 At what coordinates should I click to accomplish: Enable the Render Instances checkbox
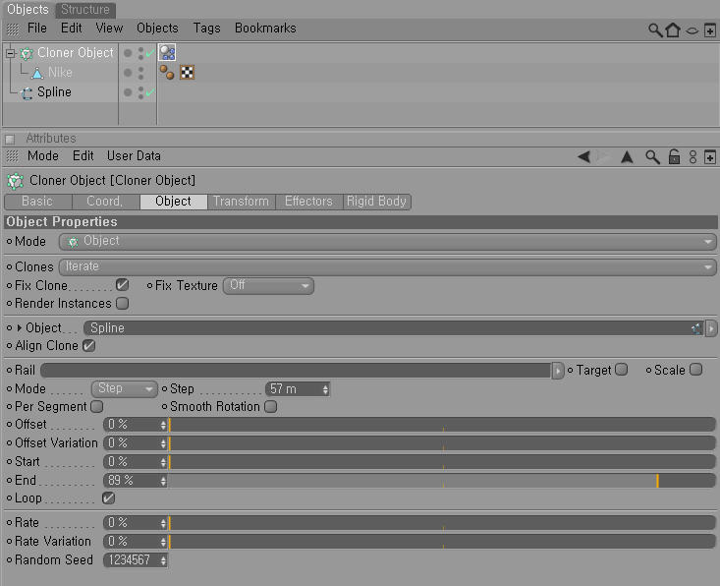pyautogui.click(x=122, y=304)
